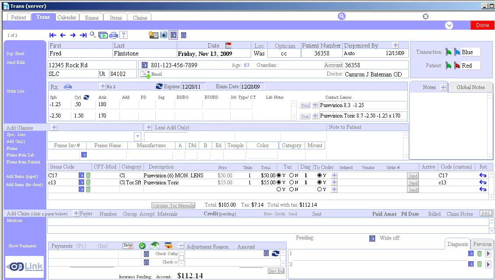Open the c13 item detail form icon

[x=81, y=182]
